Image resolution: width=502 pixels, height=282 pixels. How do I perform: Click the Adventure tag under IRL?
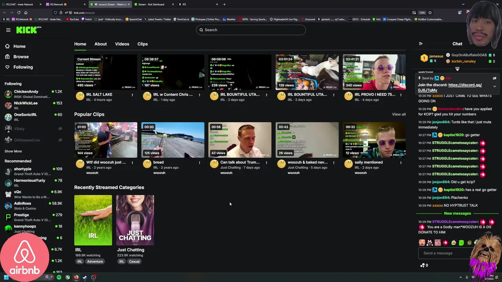pos(95,262)
